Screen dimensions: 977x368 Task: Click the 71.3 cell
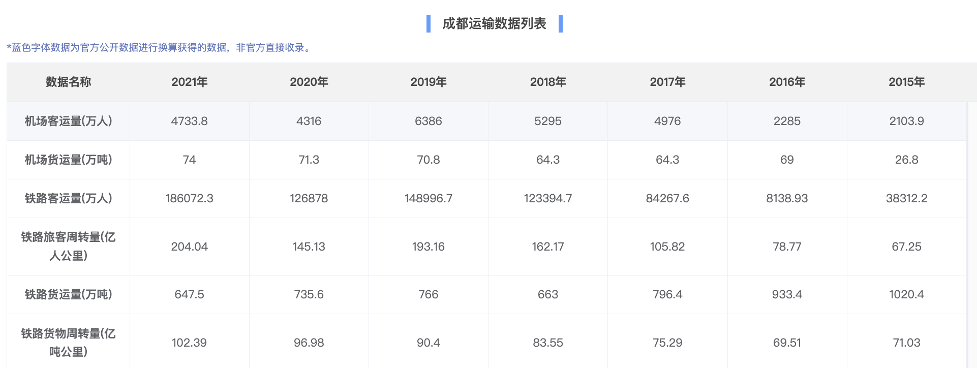tap(309, 160)
